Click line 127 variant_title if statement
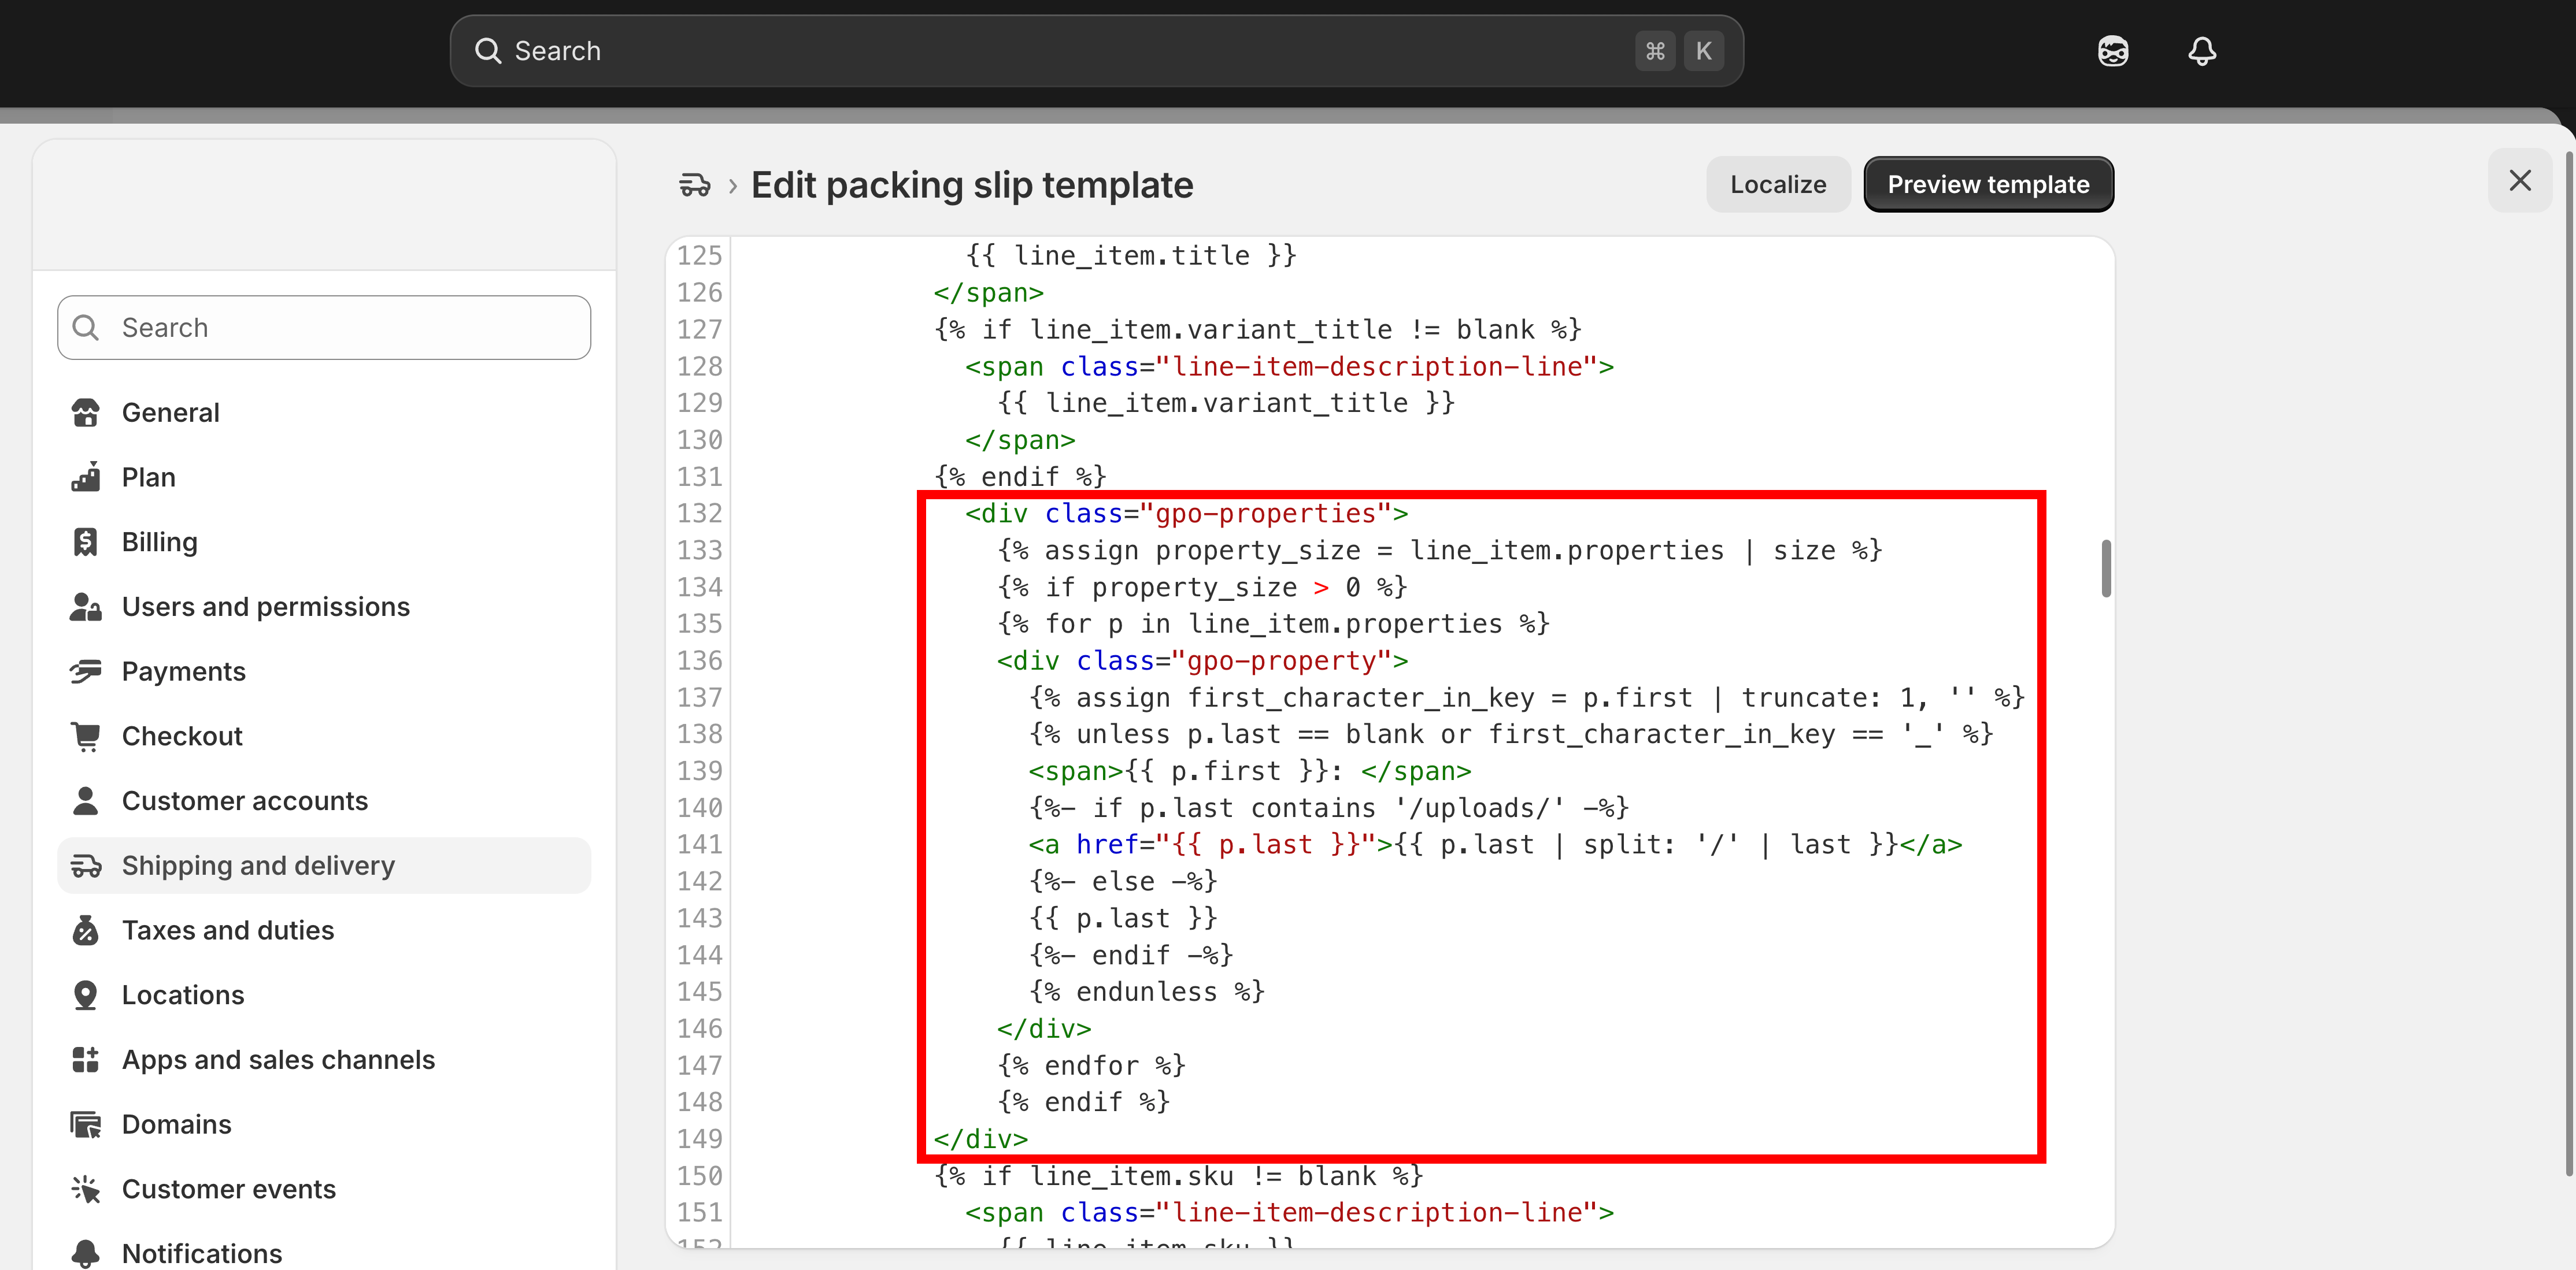The width and height of the screenshot is (2576, 1270). click(1257, 330)
